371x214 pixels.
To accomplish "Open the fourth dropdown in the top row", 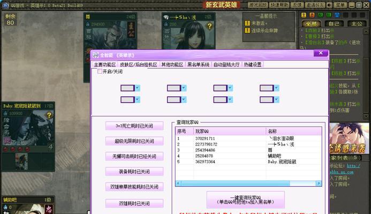I will click(277, 88).
